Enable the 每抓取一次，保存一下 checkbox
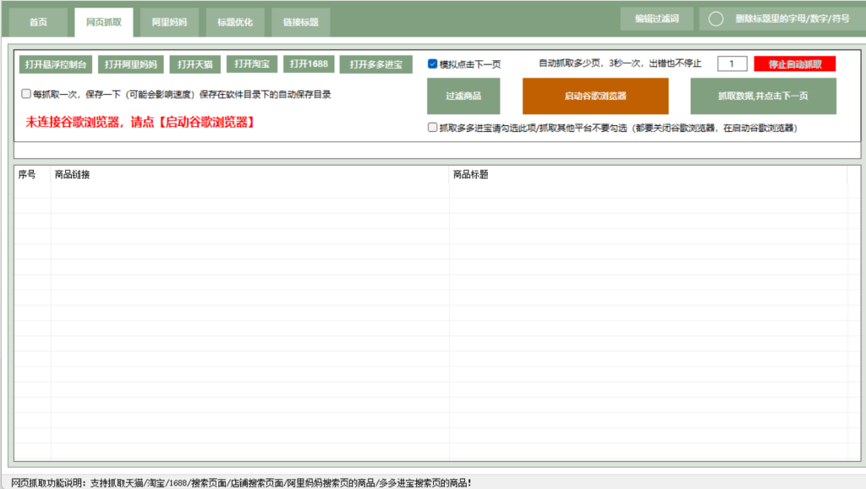866x489 pixels. [26, 94]
